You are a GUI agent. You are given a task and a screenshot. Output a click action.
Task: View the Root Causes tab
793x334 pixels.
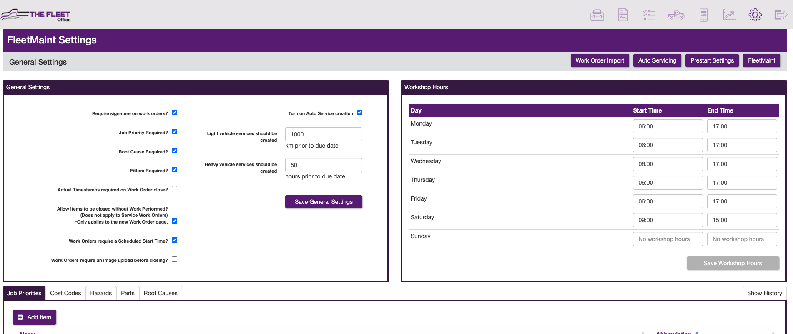pyautogui.click(x=161, y=293)
